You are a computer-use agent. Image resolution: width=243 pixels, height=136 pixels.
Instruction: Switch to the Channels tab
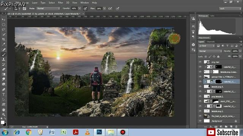point(211,42)
